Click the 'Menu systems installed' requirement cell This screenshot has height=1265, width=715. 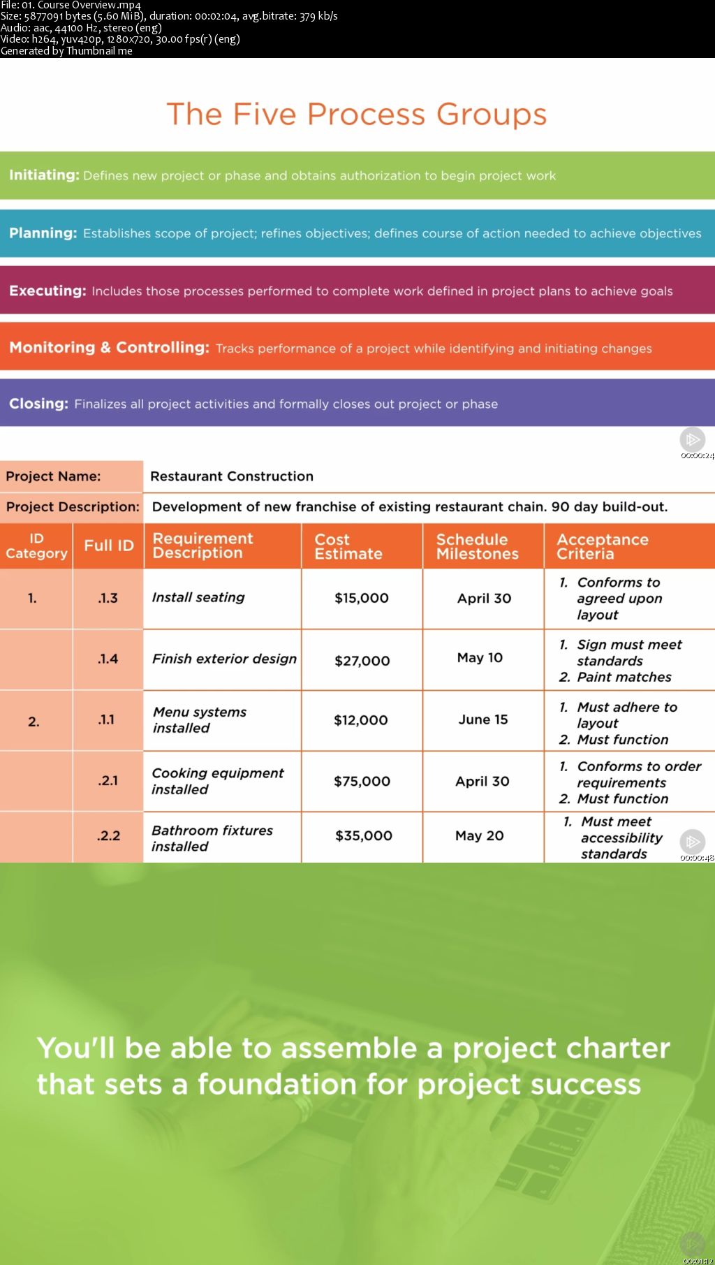pyautogui.click(x=223, y=720)
